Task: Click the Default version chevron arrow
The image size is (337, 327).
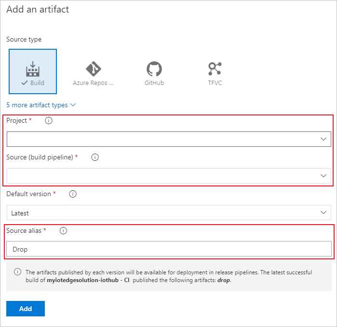Action: pyautogui.click(x=324, y=213)
